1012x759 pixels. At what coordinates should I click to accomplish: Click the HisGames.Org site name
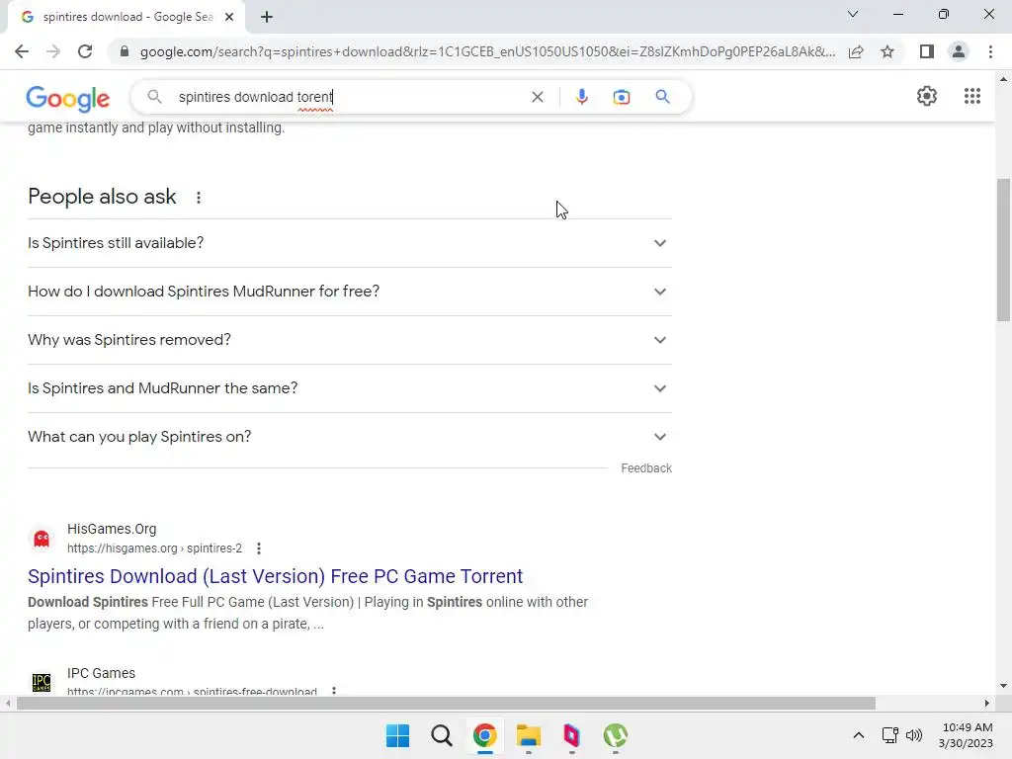tap(112, 530)
